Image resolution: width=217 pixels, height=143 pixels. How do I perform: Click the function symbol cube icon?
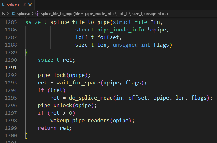(38, 14)
